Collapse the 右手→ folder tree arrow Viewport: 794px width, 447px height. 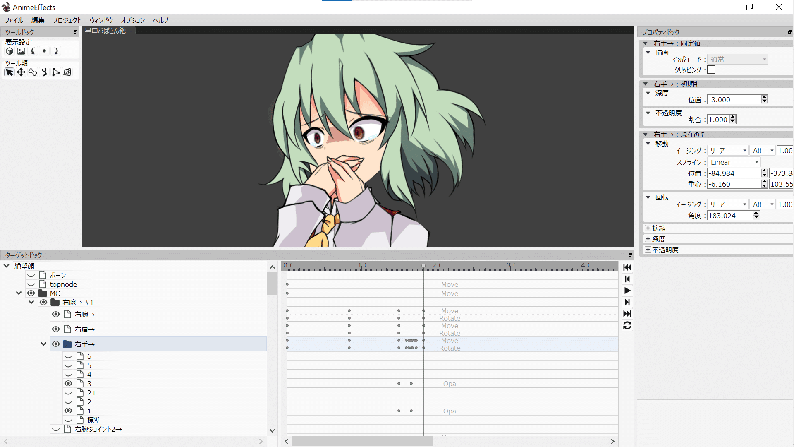pyautogui.click(x=43, y=344)
